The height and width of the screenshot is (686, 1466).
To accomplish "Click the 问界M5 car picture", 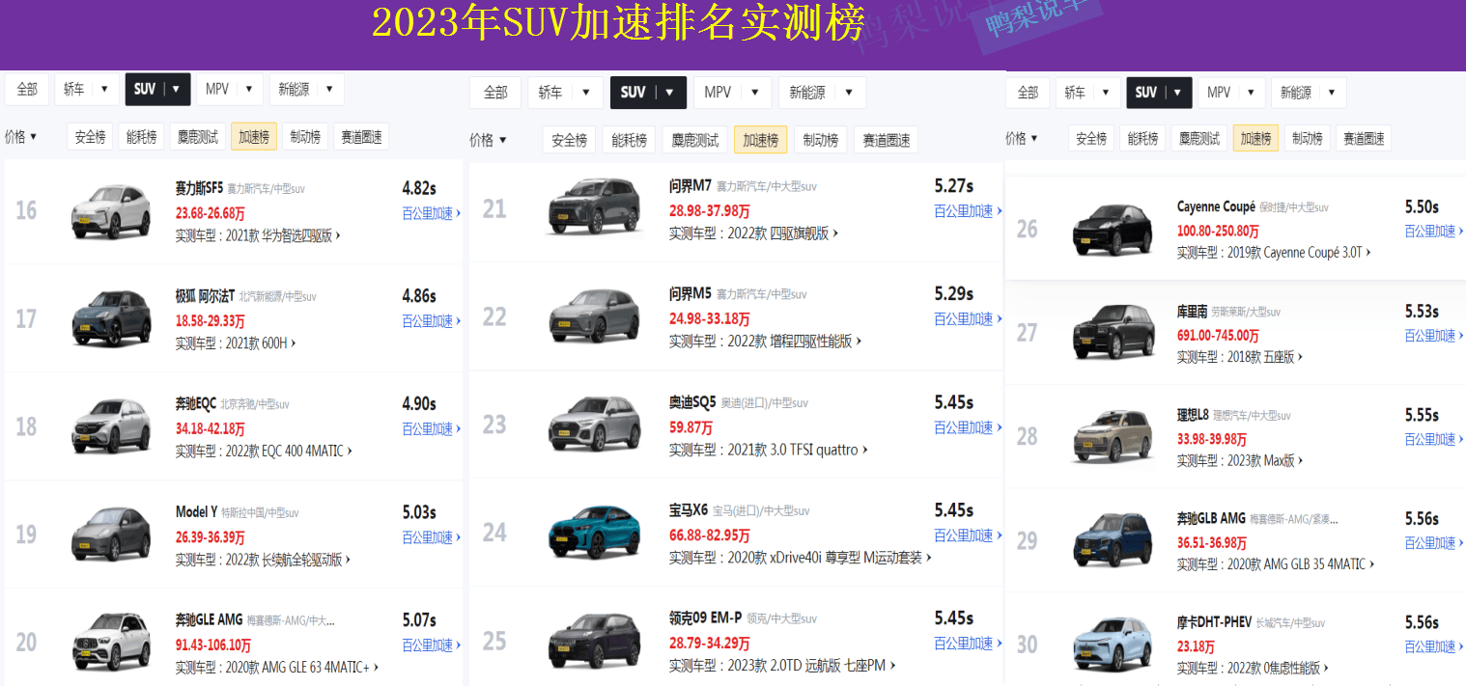I will click(594, 316).
